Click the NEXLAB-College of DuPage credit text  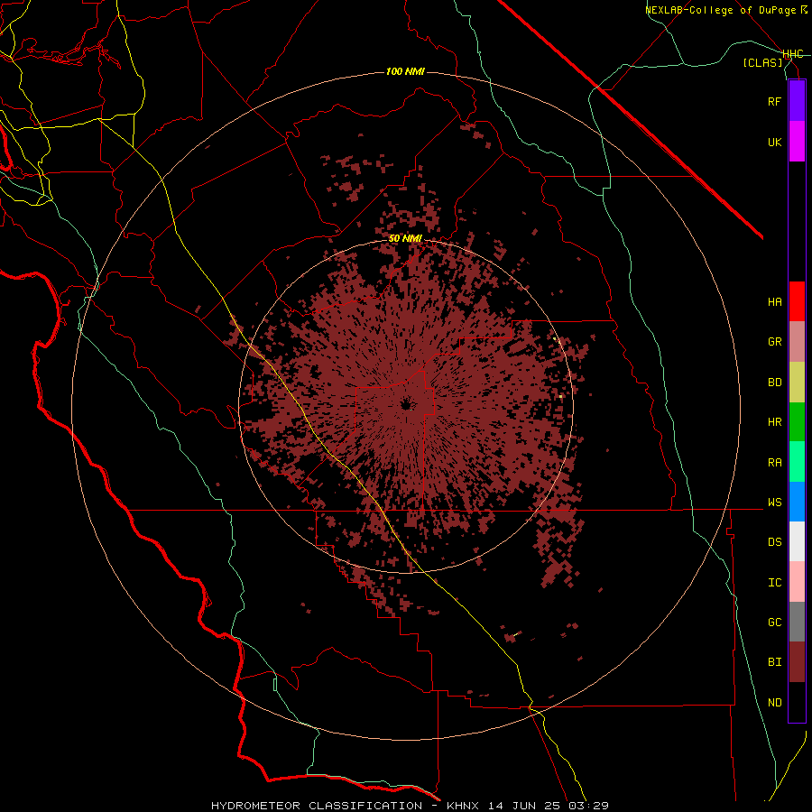click(720, 10)
